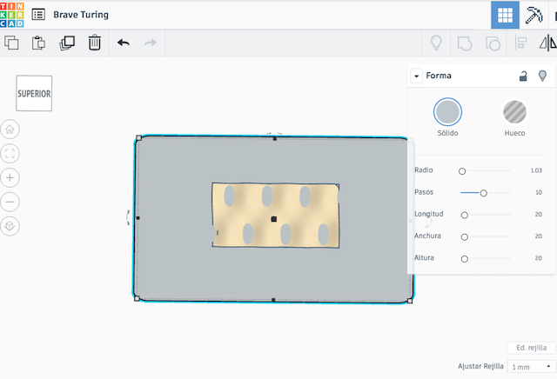Image resolution: width=557 pixels, height=379 pixels.
Task: Click the Radio slider handle
Action: click(x=462, y=171)
